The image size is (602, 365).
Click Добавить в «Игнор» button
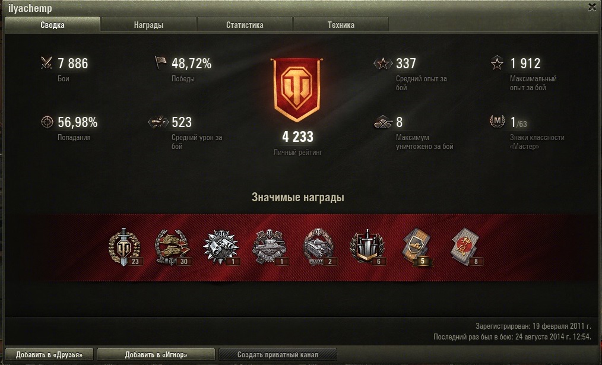click(156, 355)
